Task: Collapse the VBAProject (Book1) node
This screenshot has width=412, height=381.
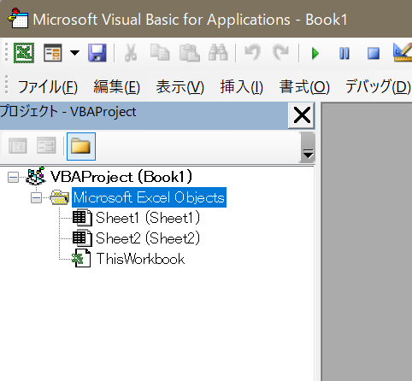Action: click(13, 178)
